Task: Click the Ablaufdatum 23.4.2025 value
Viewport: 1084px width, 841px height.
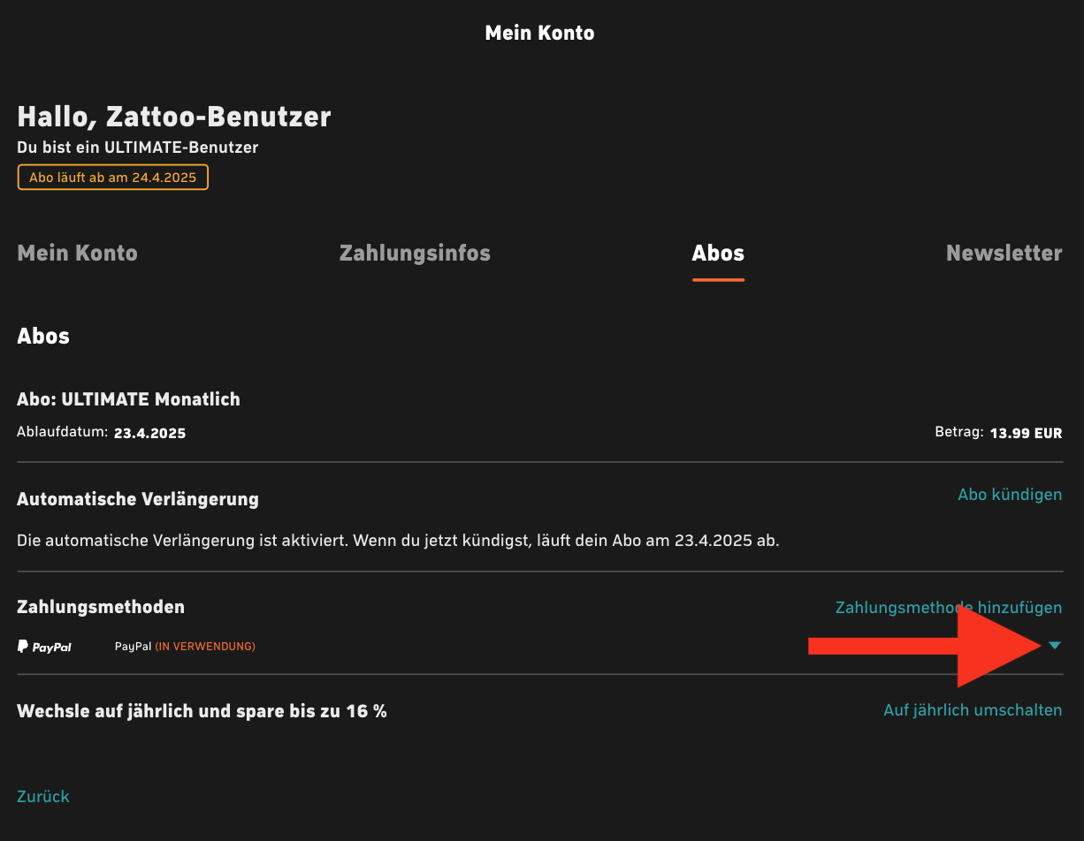Action: coord(149,434)
